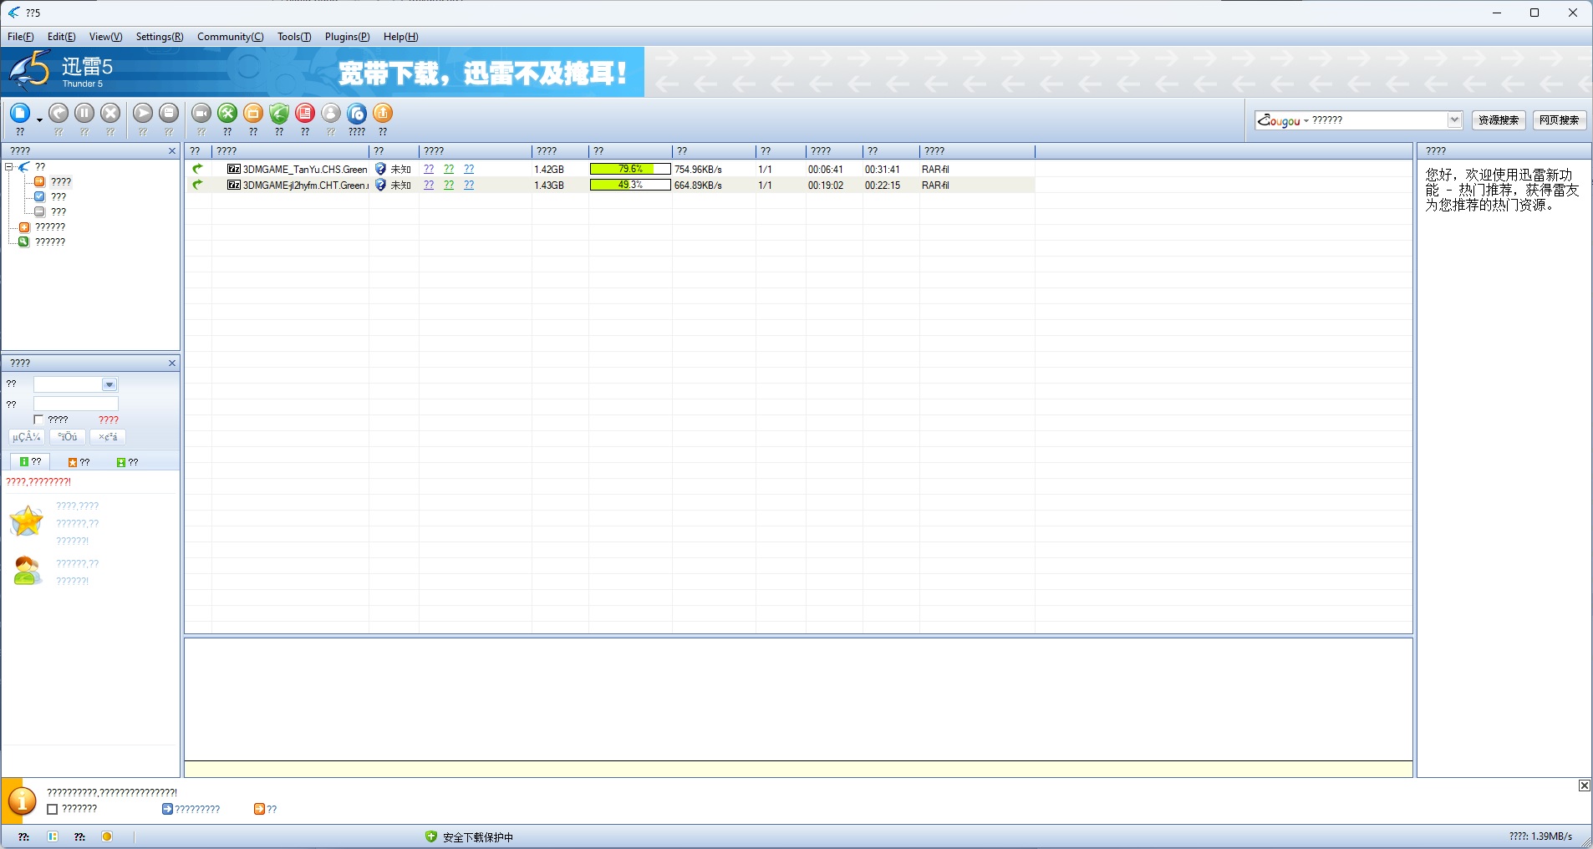
Task: Select the 3DMGAME-jl2hyfm.CHT.Green download row
Action: tap(609, 185)
